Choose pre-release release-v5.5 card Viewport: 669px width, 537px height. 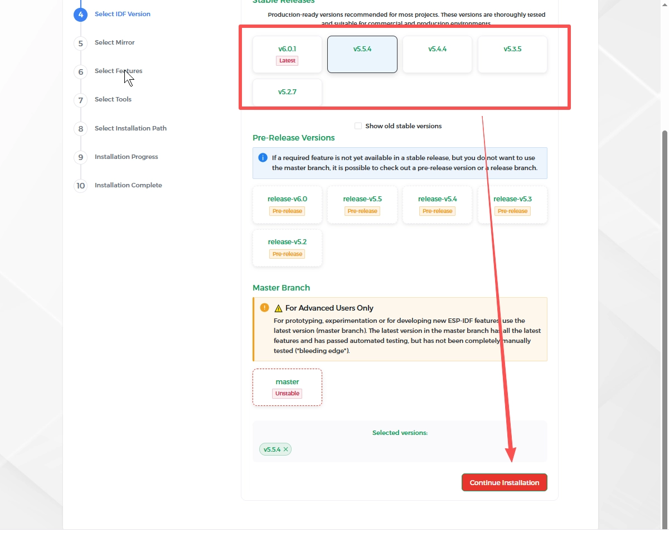point(362,205)
